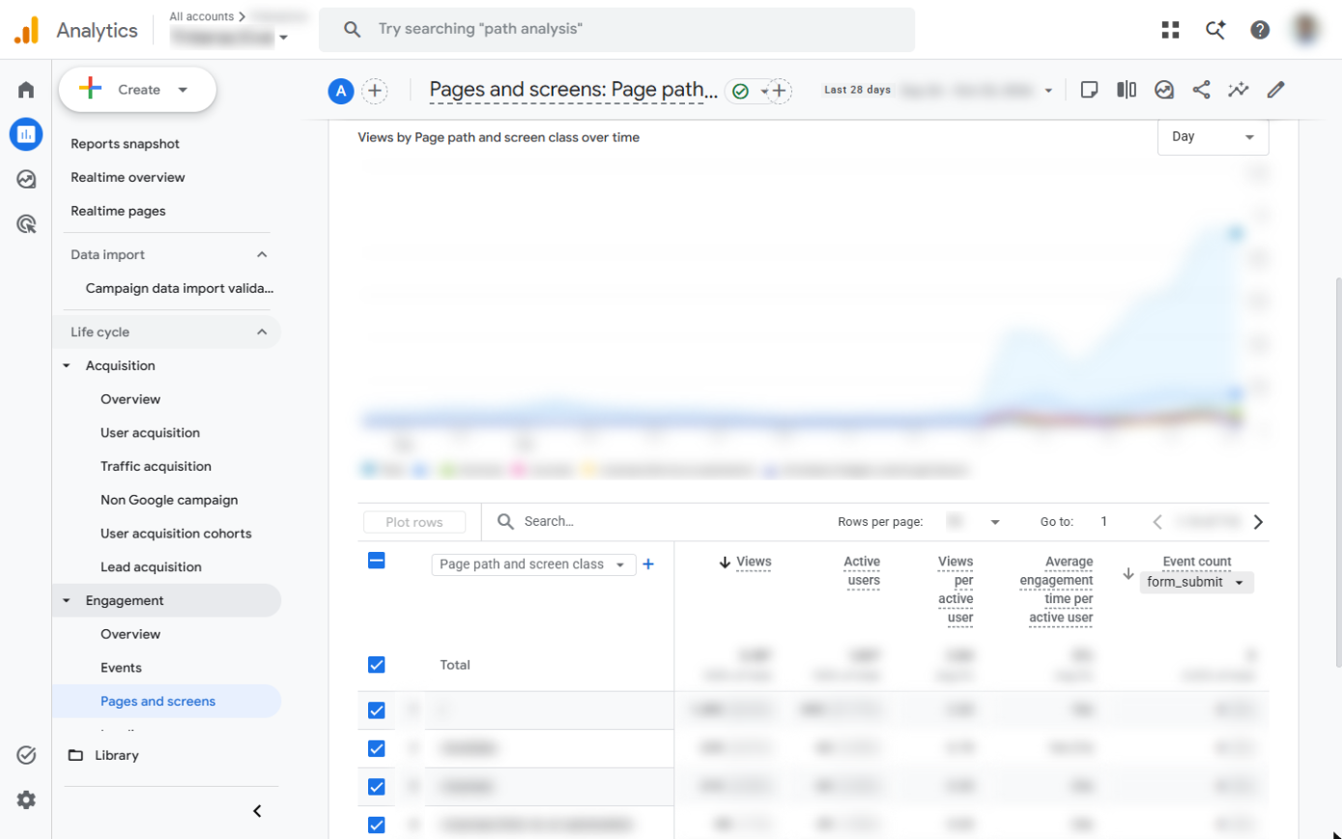The height and width of the screenshot is (839, 1342).
Task: Toggle the select-all checkbox in table header
Action: (377, 561)
